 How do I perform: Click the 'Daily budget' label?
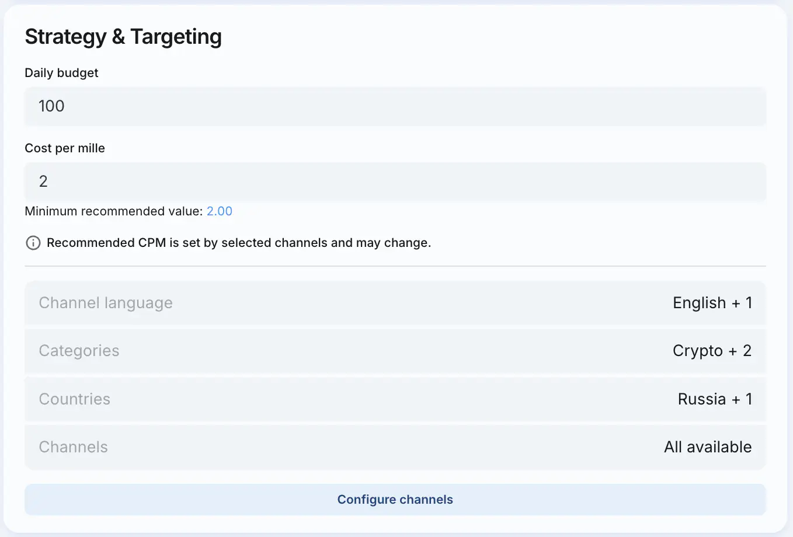point(61,73)
